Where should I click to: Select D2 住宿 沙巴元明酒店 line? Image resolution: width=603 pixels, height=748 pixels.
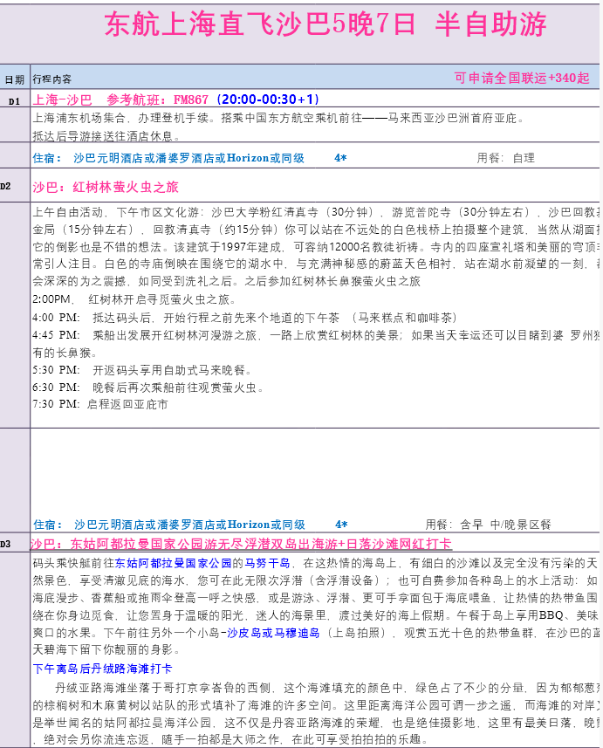(x=169, y=525)
